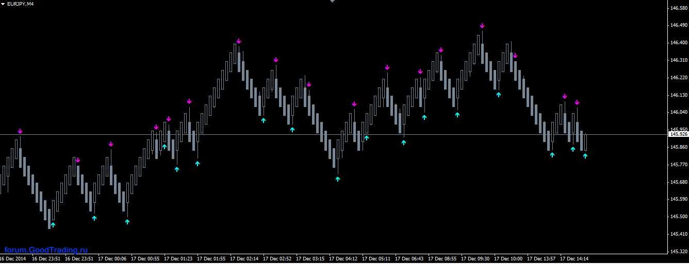Select the magenta arrow above the highest candle
The height and width of the screenshot is (264, 689).
pos(482,25)
